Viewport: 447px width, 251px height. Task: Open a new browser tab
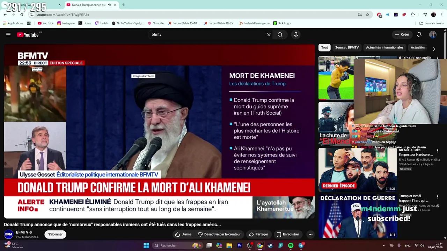tap(123, 5)
